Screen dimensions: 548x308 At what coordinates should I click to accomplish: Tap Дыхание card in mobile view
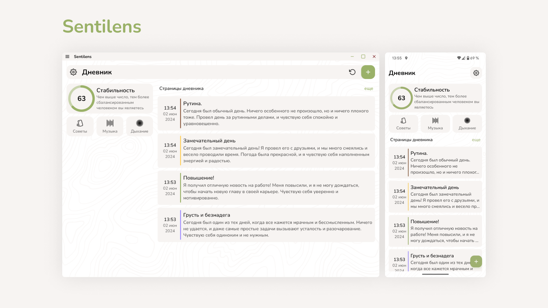[x=467, y=124]
